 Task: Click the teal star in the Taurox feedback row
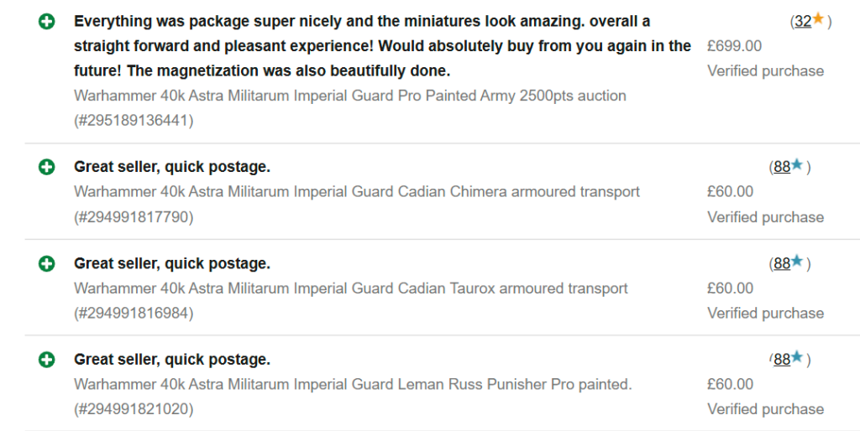click(797, 262)
